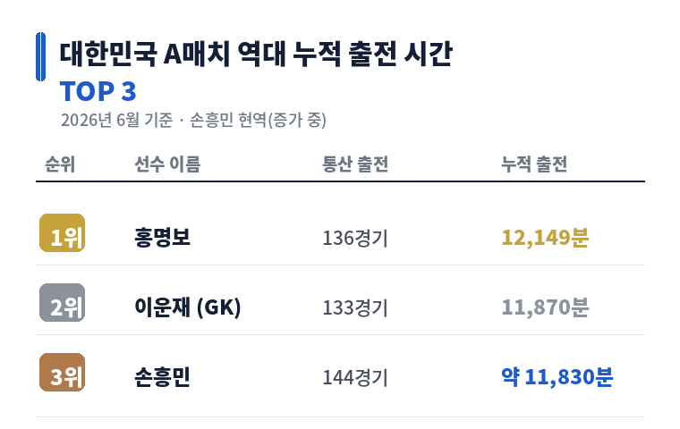Click the 통산 출전 column header
Viewport: 680px width, 429px height.
(x=355, y=164)
